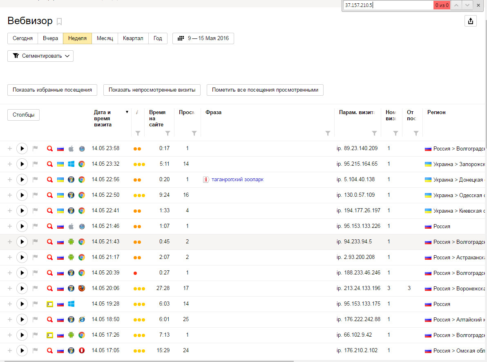Bookmark the Вебвизор report
This screenshot has height=362, width=487.
click(59, 21)
